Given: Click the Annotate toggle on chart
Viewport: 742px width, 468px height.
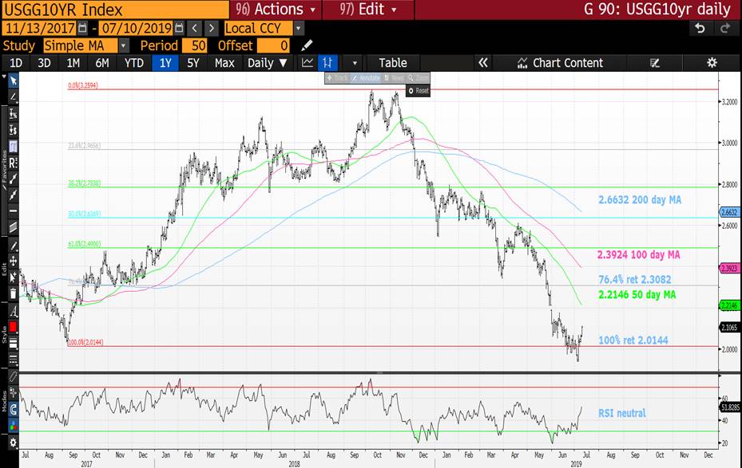Looking at the screenshot, I should [366, 78].
